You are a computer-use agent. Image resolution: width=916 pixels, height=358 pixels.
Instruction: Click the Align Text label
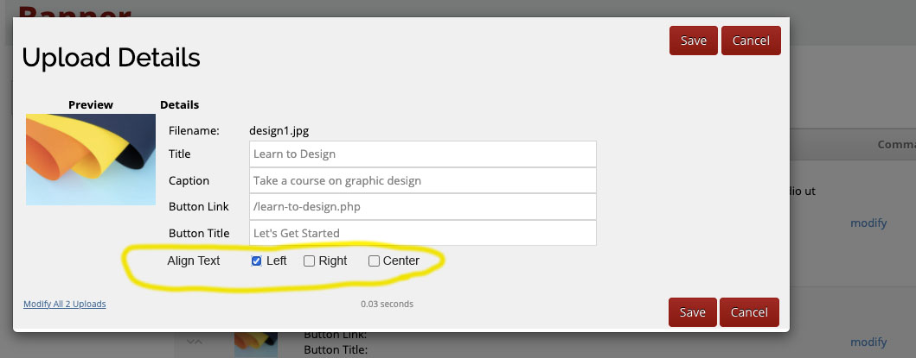coord(194,261)
